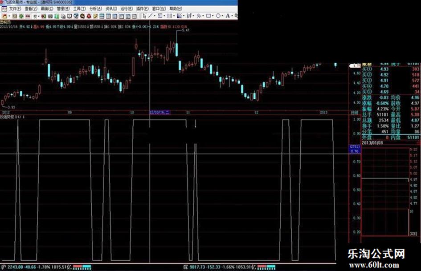The width and height of the screenshot is (421, 271).
Task: Open the 资讯(I) menu
Action: click(111, 9)
